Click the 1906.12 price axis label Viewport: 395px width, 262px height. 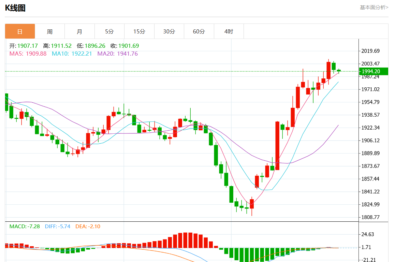370,141
